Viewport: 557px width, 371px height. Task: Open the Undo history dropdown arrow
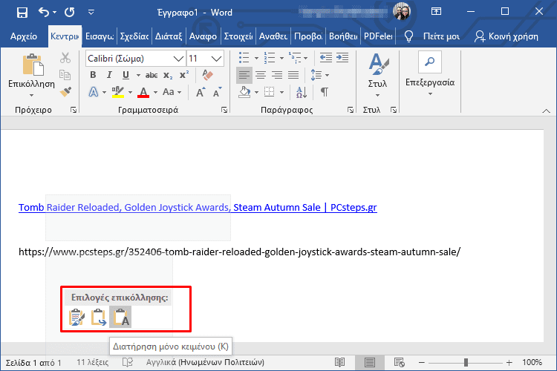click(54, 13)
